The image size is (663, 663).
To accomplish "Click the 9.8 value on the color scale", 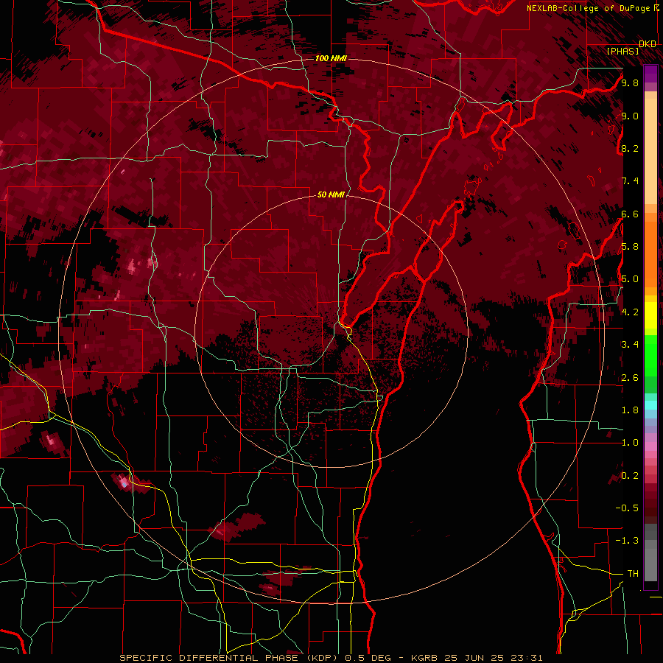I will click(x=630, y=83).
